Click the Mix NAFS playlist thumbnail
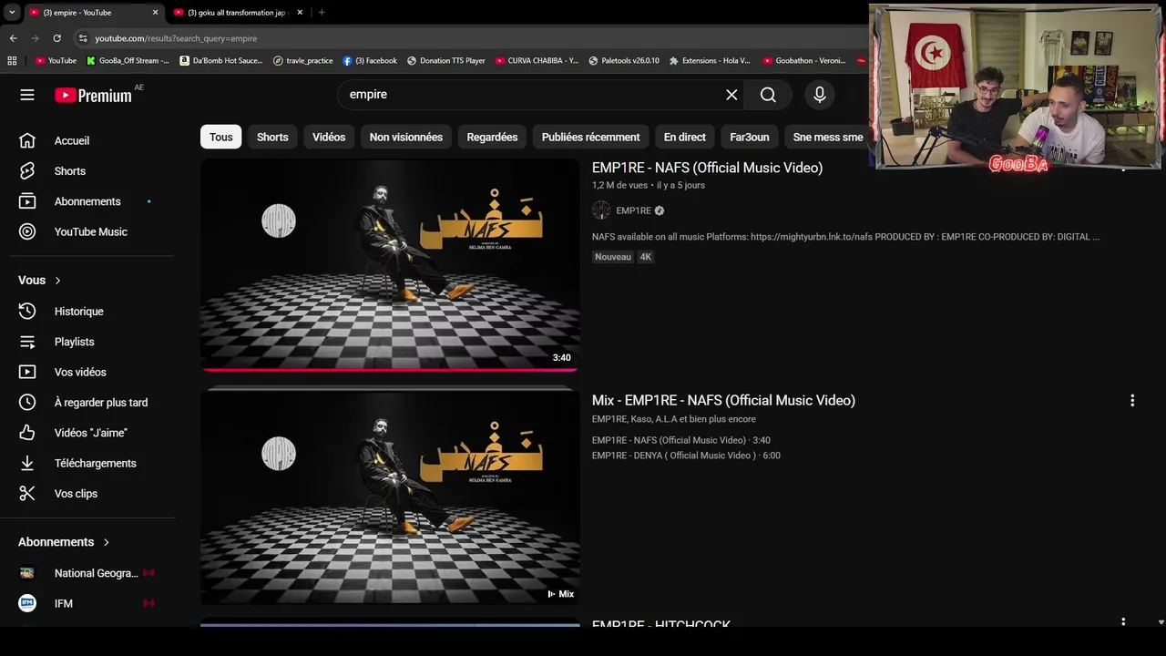The image size is (1166, 656). point(390,497)
